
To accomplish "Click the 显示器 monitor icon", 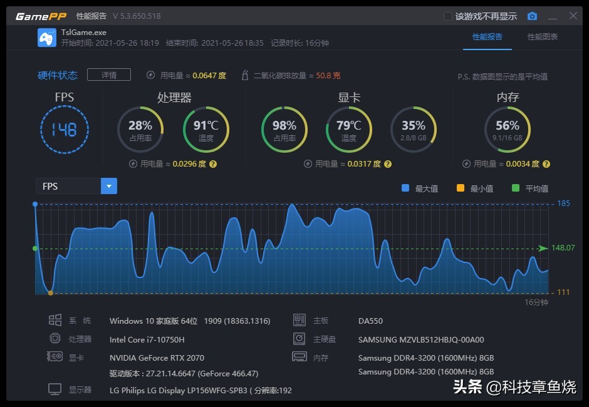I will coord(56,389).
